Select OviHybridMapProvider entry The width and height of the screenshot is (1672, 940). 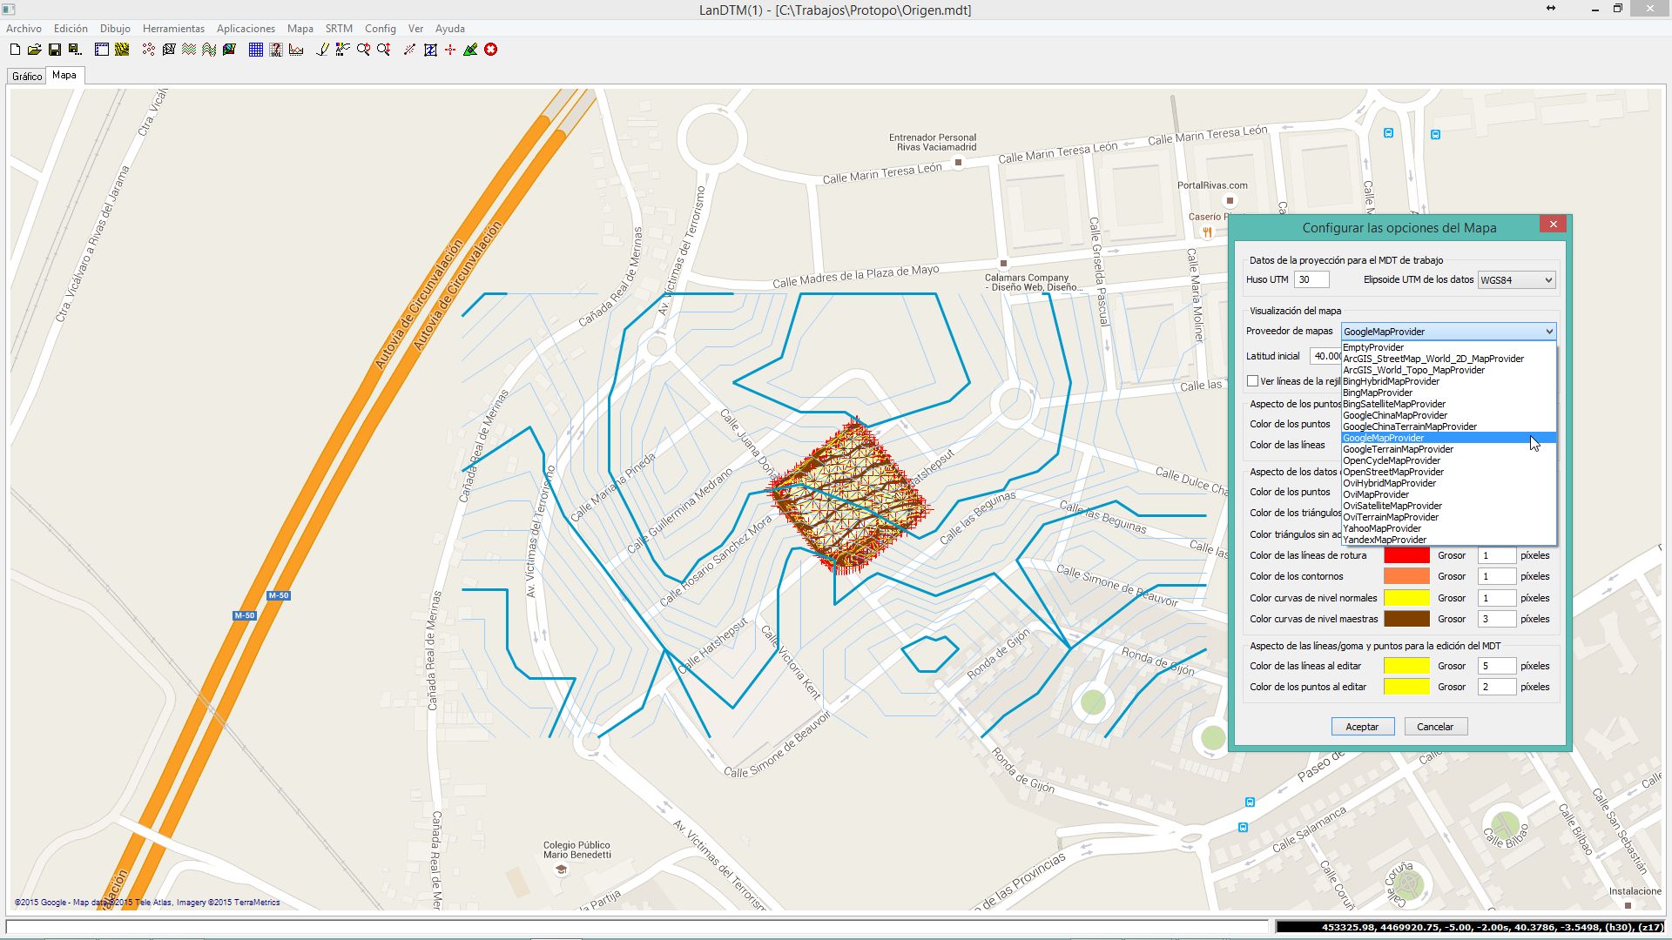pos(1448,483)
